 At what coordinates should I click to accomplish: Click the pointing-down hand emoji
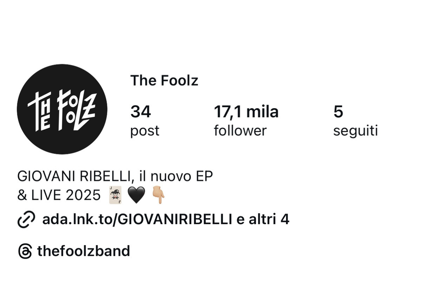[159, 195]
